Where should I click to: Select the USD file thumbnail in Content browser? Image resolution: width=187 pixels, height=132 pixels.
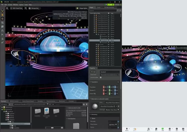point(46,111)
